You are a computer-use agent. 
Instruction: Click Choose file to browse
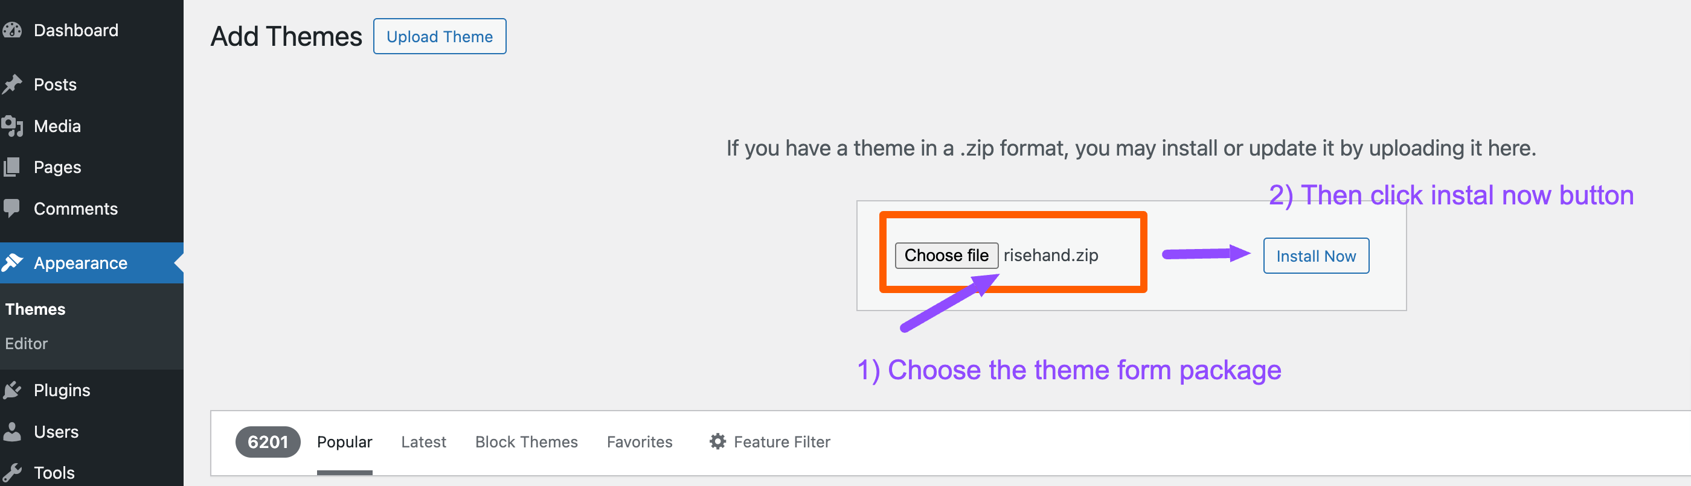tap(946, 256)
